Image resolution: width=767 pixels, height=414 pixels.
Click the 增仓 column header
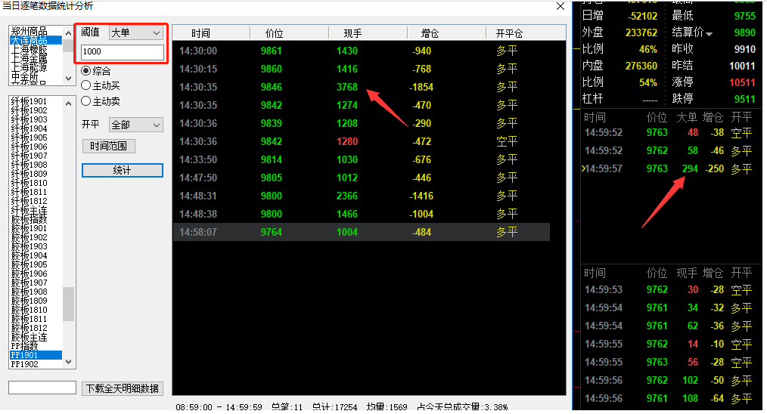430,33
